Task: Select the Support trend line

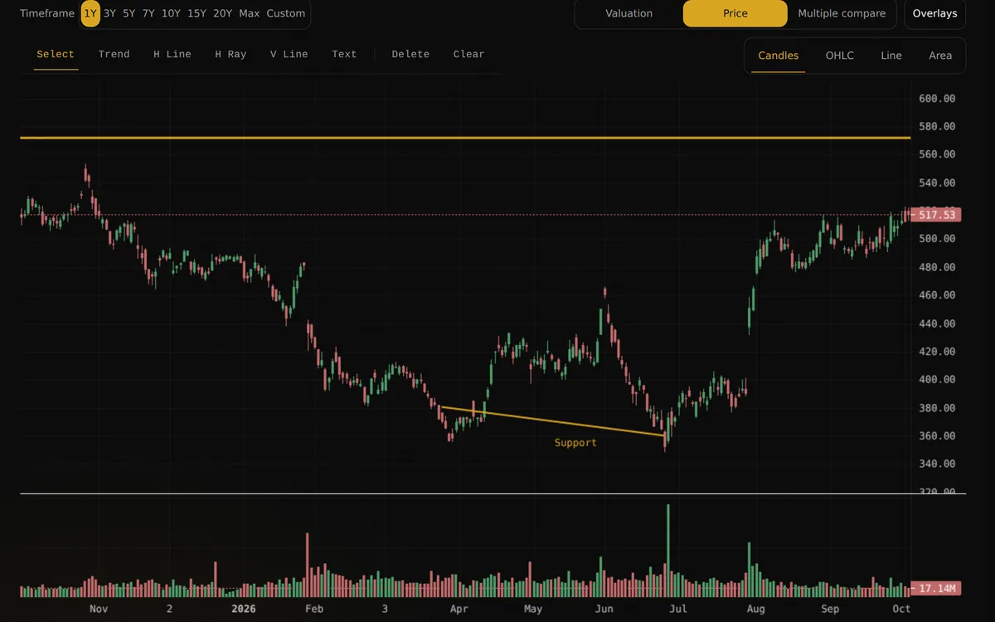Action: [x=553, y=420]
